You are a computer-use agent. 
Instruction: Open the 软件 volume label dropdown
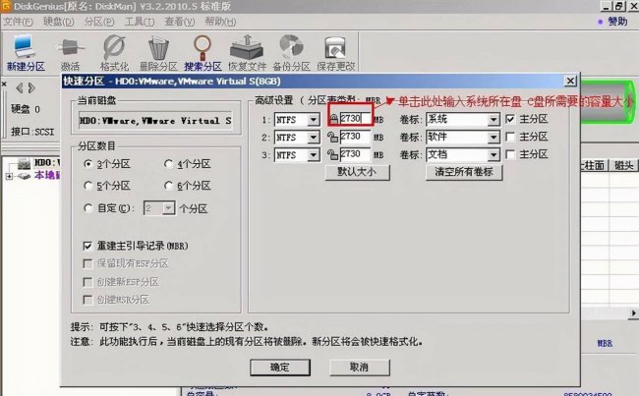point(494,137)
